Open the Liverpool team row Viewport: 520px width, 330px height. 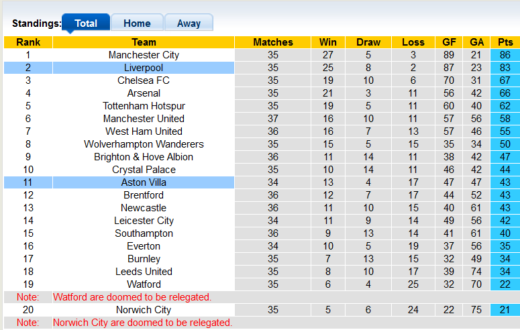pos(144,68)
